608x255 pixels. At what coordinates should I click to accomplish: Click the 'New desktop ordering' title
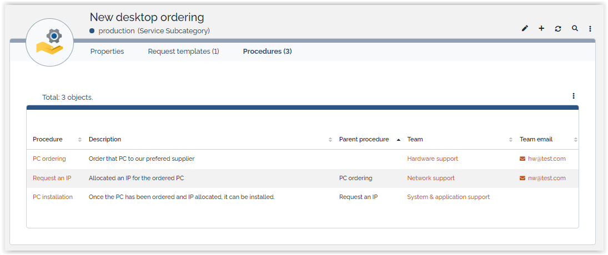(x=147, y=17)
